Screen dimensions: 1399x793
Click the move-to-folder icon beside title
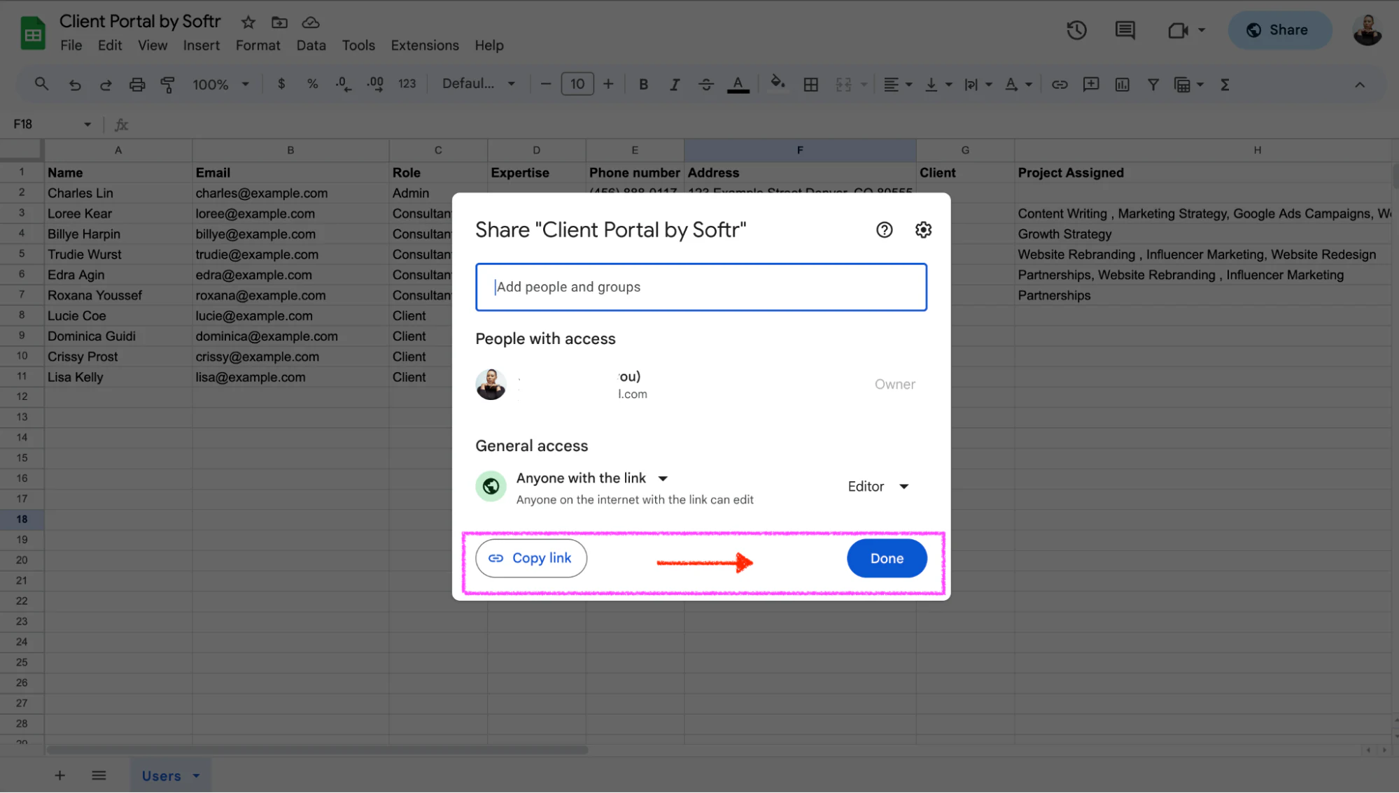click(x=279, y=22)
